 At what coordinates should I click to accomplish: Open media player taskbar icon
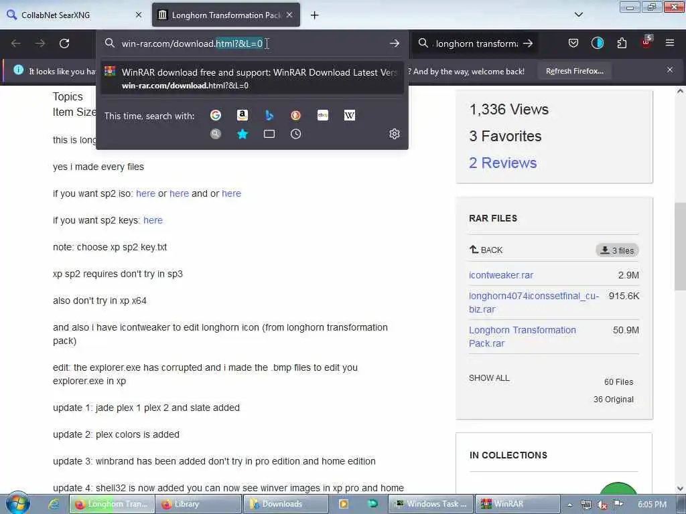[344, 504]
